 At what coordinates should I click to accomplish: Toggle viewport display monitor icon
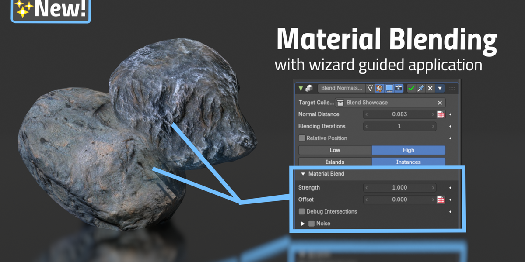point(389,88)
